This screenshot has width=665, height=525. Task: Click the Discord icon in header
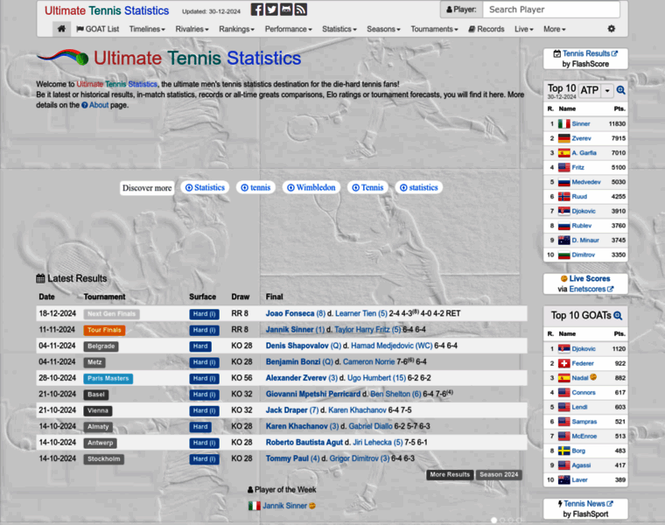(286, 10)
